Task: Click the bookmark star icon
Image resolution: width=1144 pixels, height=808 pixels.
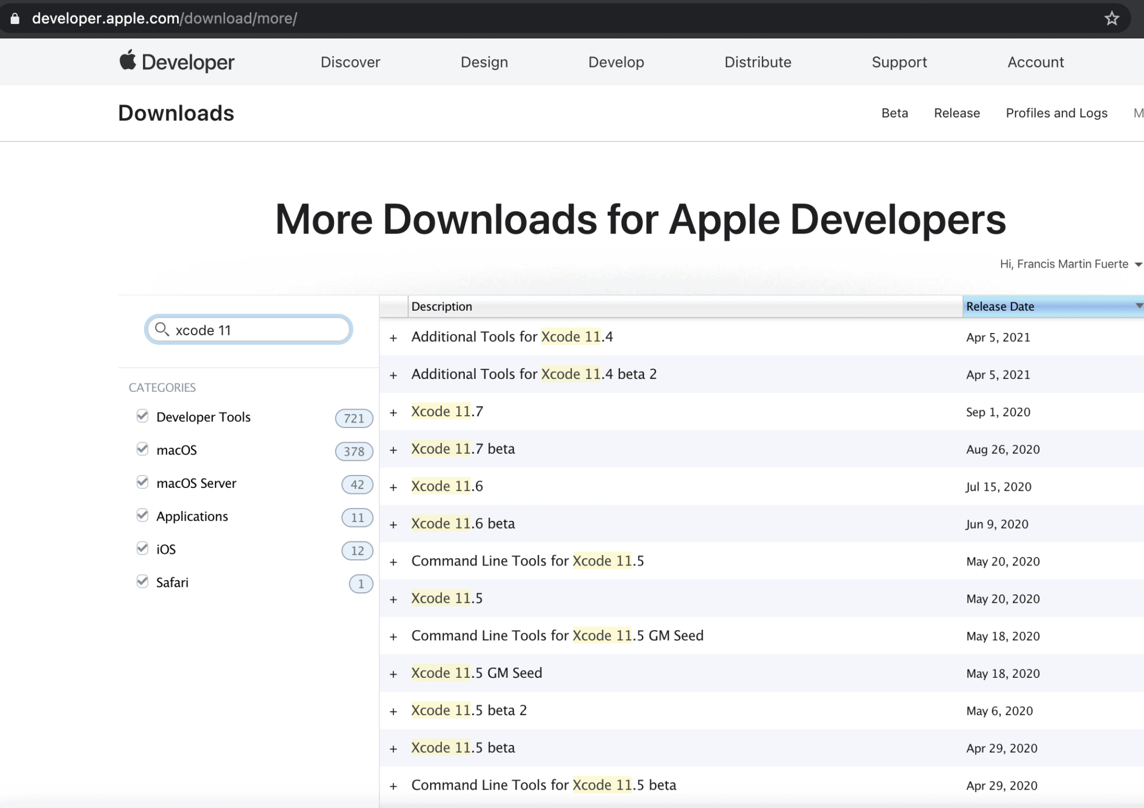Action: pyautogui.click(x=1112, y=18)
